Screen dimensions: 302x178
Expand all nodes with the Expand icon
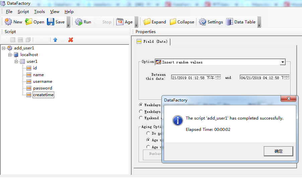tap(147, 22)
